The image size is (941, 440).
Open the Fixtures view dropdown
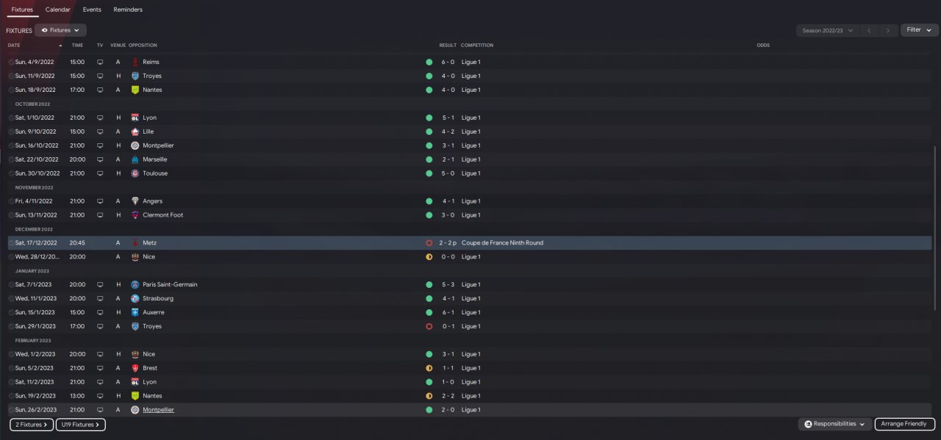tap(60, 30)
